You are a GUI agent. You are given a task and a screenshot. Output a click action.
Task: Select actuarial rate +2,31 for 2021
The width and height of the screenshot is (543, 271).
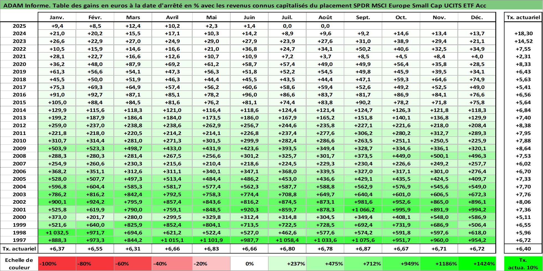(523, 57)
